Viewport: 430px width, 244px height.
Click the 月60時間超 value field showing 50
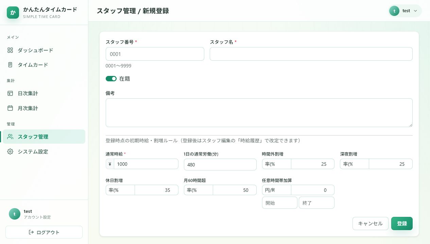click(235, 190)
